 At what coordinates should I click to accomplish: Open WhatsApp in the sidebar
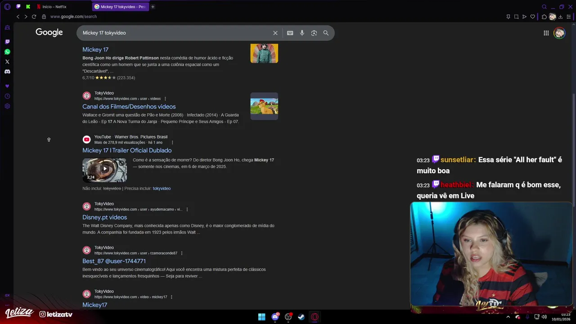click(7, 52)
